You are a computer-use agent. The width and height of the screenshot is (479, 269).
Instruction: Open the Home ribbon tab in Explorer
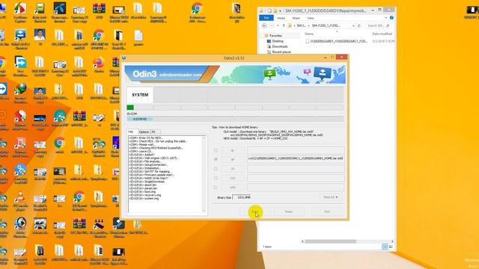point(281,18)
